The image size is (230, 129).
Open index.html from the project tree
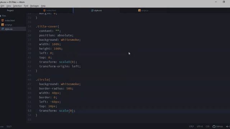(x=10, y=20)
